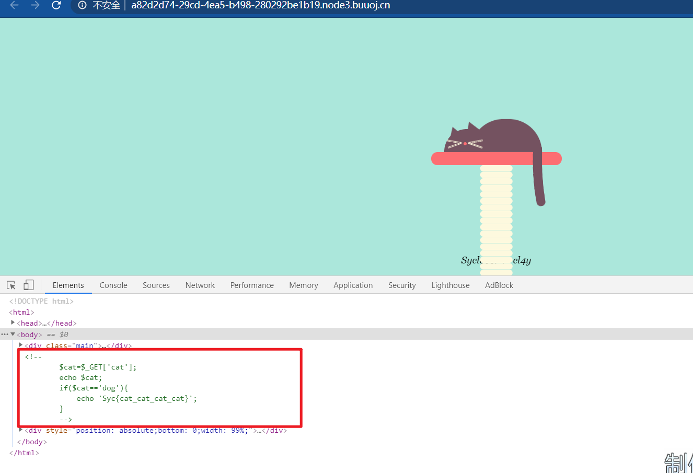The height and width of the screenshot is (473, 693).
Task: Click the buuoj.cn URL in address bar
Action: pos(260,5)
